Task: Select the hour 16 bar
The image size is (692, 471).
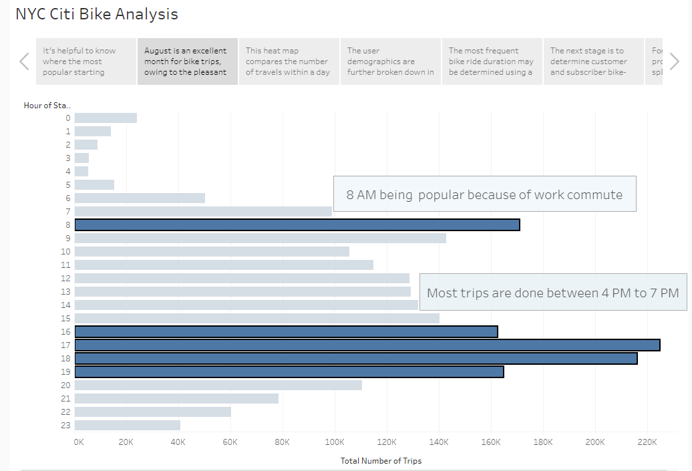Action: click(x=287, y=331)
